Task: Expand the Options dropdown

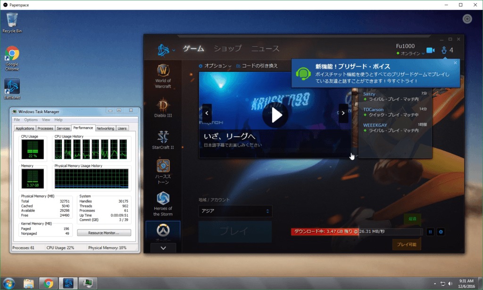Action: tap(215, 66)
